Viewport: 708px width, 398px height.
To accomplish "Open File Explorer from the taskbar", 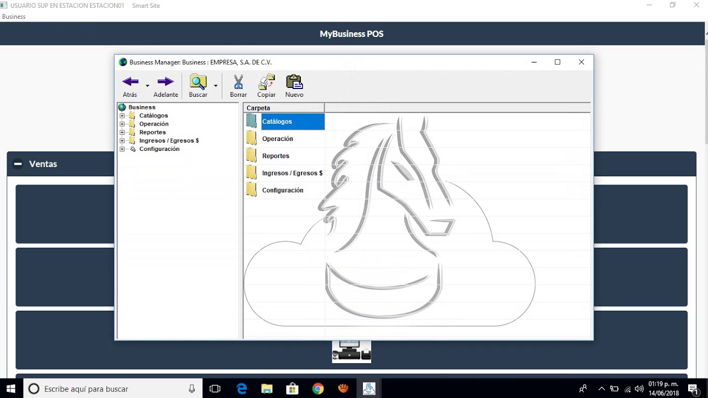I will coord(267,389).
